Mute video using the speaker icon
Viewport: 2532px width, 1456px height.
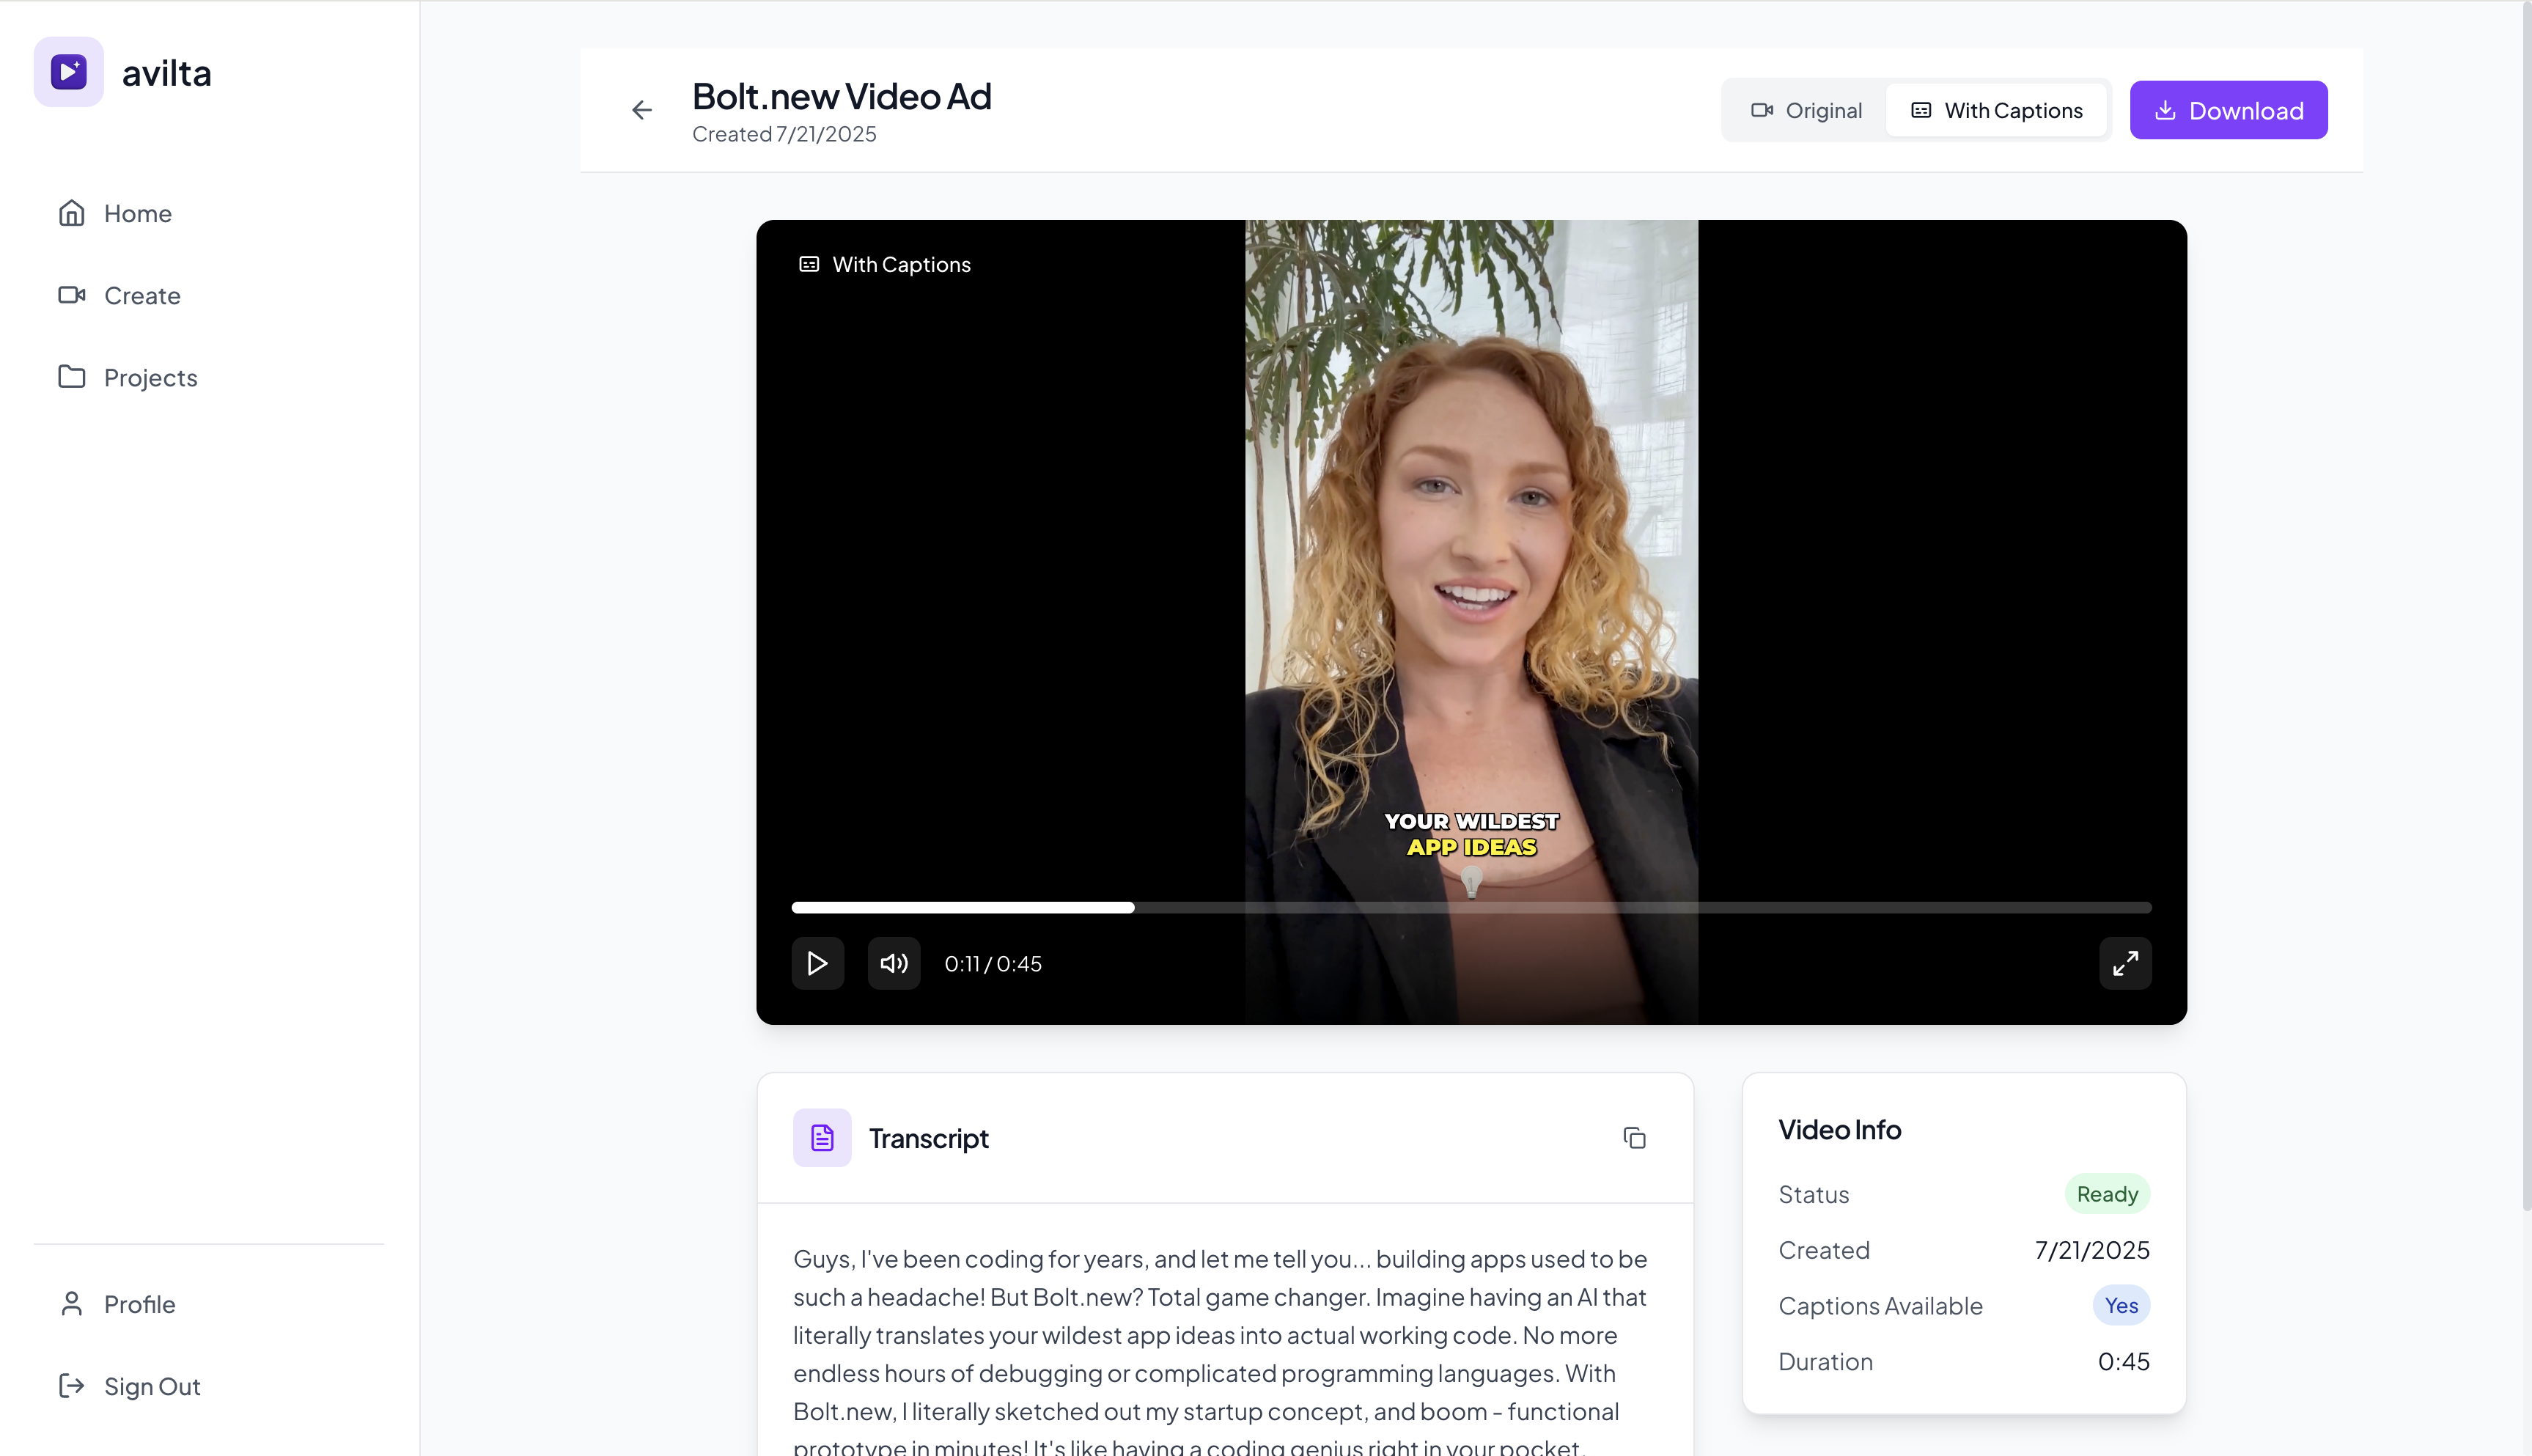pos(894,963)
